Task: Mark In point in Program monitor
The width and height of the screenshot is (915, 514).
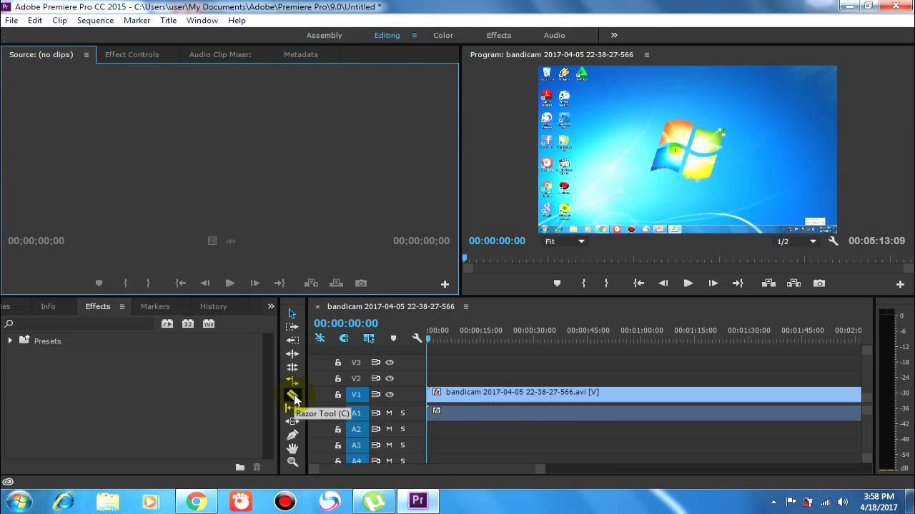Action: 583,283
